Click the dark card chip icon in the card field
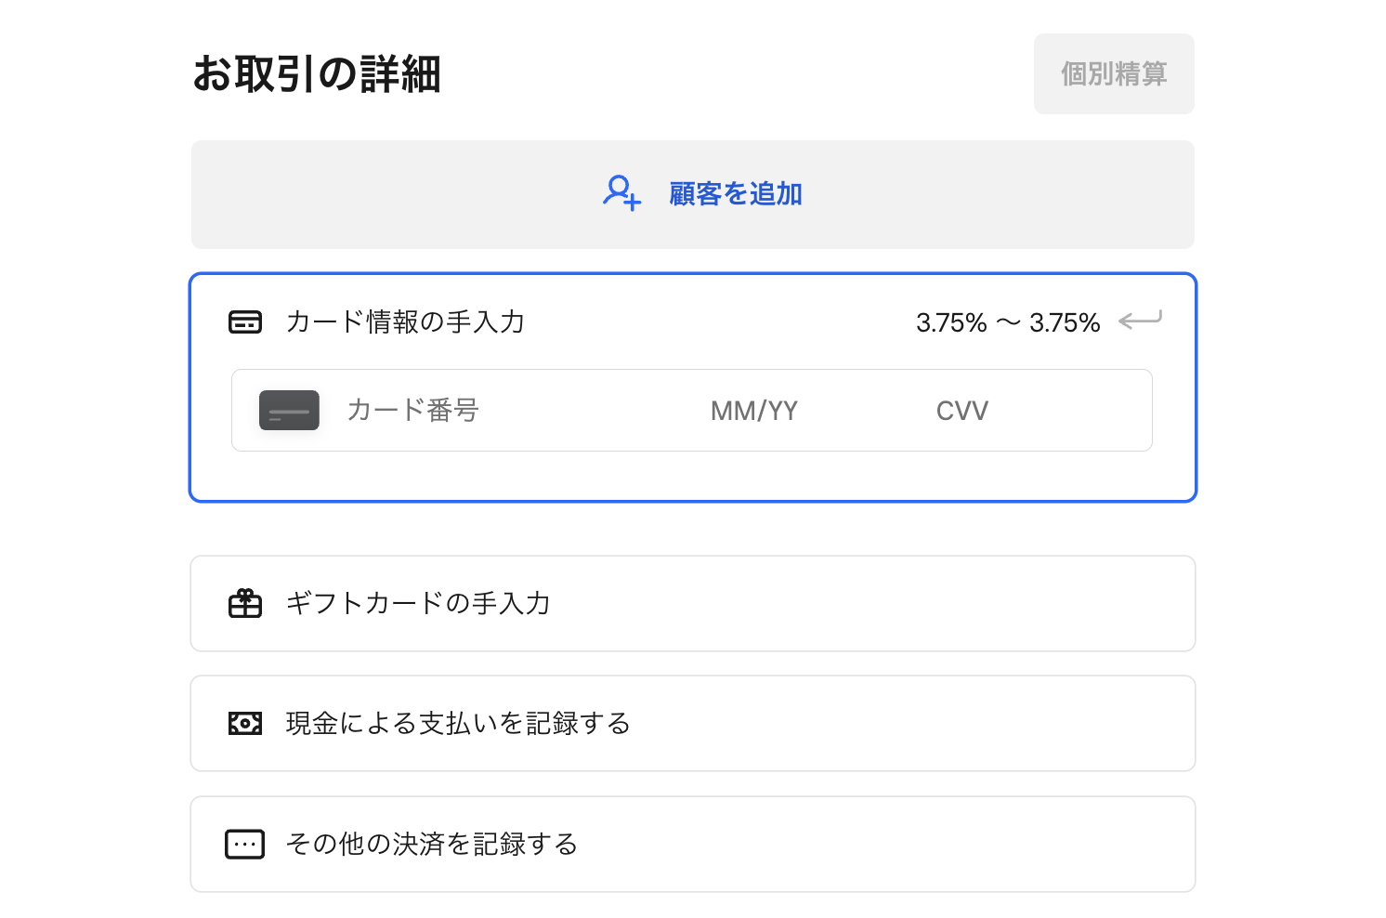 click(x=288, y=410)
